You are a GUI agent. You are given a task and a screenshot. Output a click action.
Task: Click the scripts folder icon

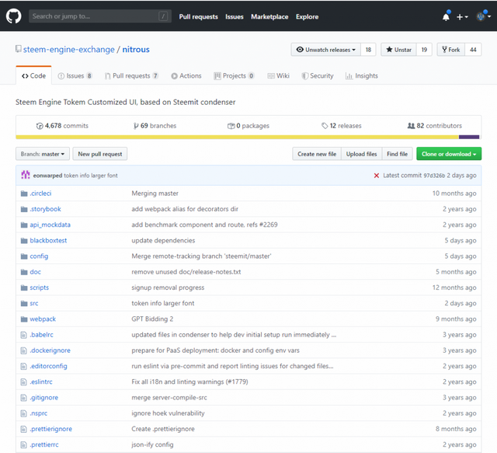coord(24,287)
